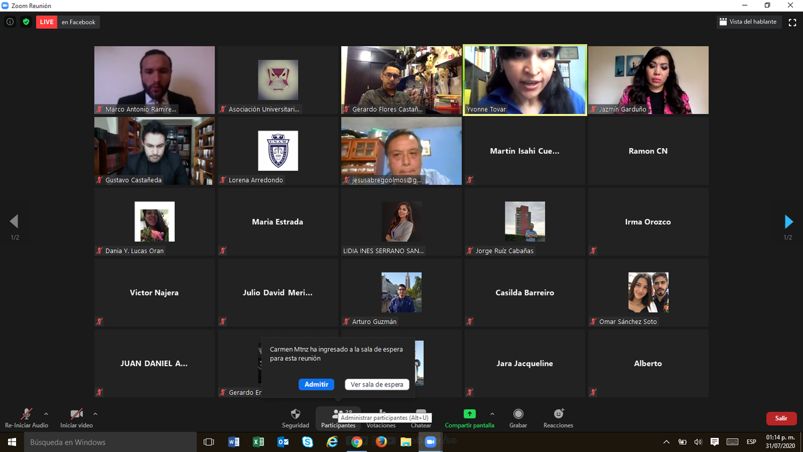Click the green encryption shield icon
This screenshot has height=452, width=803.
point(26,22)
